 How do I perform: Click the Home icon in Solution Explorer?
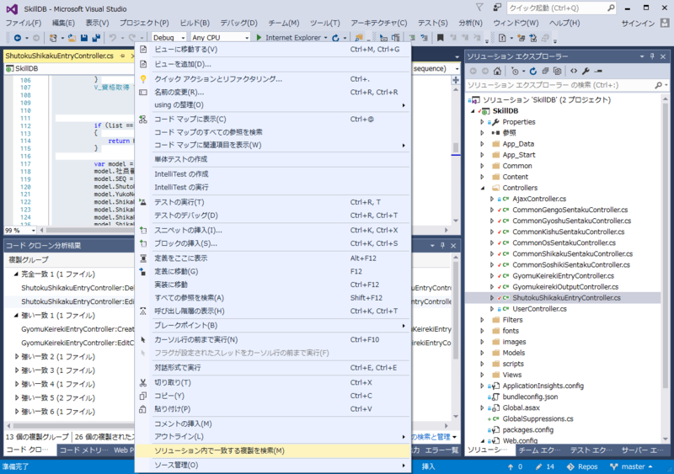(x=497, y=71)
